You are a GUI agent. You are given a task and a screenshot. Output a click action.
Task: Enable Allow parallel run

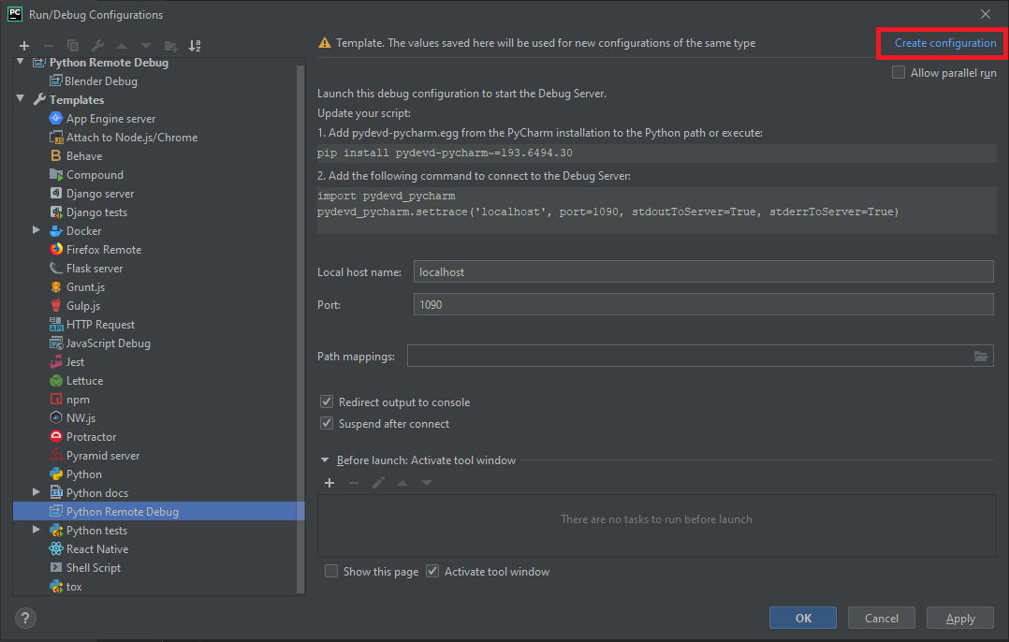(x=898, y=72)
